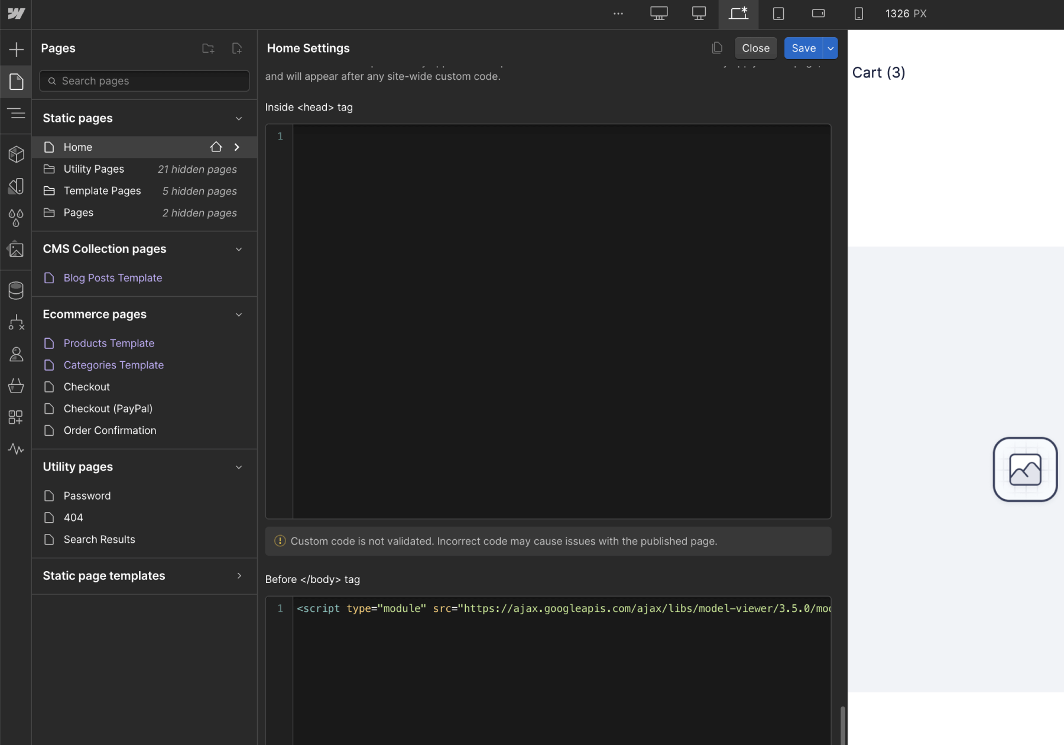The height and width of the screenshot is (745, 1064).
Task: Open the Users account icon
Action: (16, 354)
